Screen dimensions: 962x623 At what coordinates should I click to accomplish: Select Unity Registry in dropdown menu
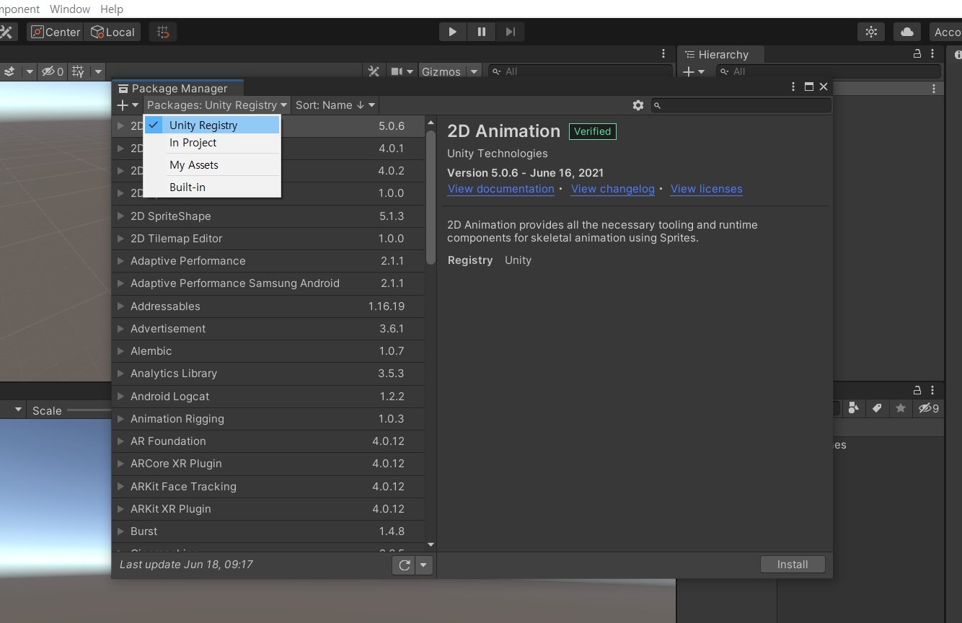pyautogui.click(x=212, y=125)
